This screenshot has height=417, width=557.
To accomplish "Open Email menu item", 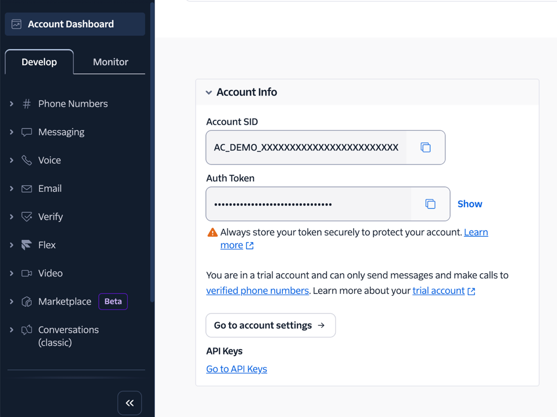I will 49,188.
